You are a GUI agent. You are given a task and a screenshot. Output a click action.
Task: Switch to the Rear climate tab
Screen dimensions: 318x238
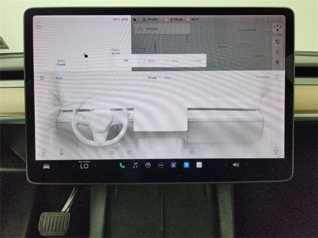(x=168, y=78)
